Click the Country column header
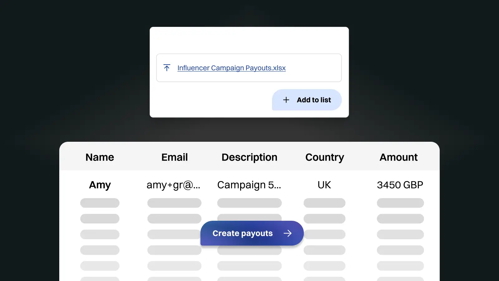Viewport: 499px width, 281px height. 324,157
